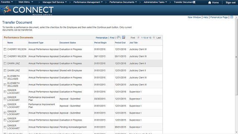
Task: Check Ginger Lockhart Annual Appraisal Approval - Submitted row
Action: (5, 113)
